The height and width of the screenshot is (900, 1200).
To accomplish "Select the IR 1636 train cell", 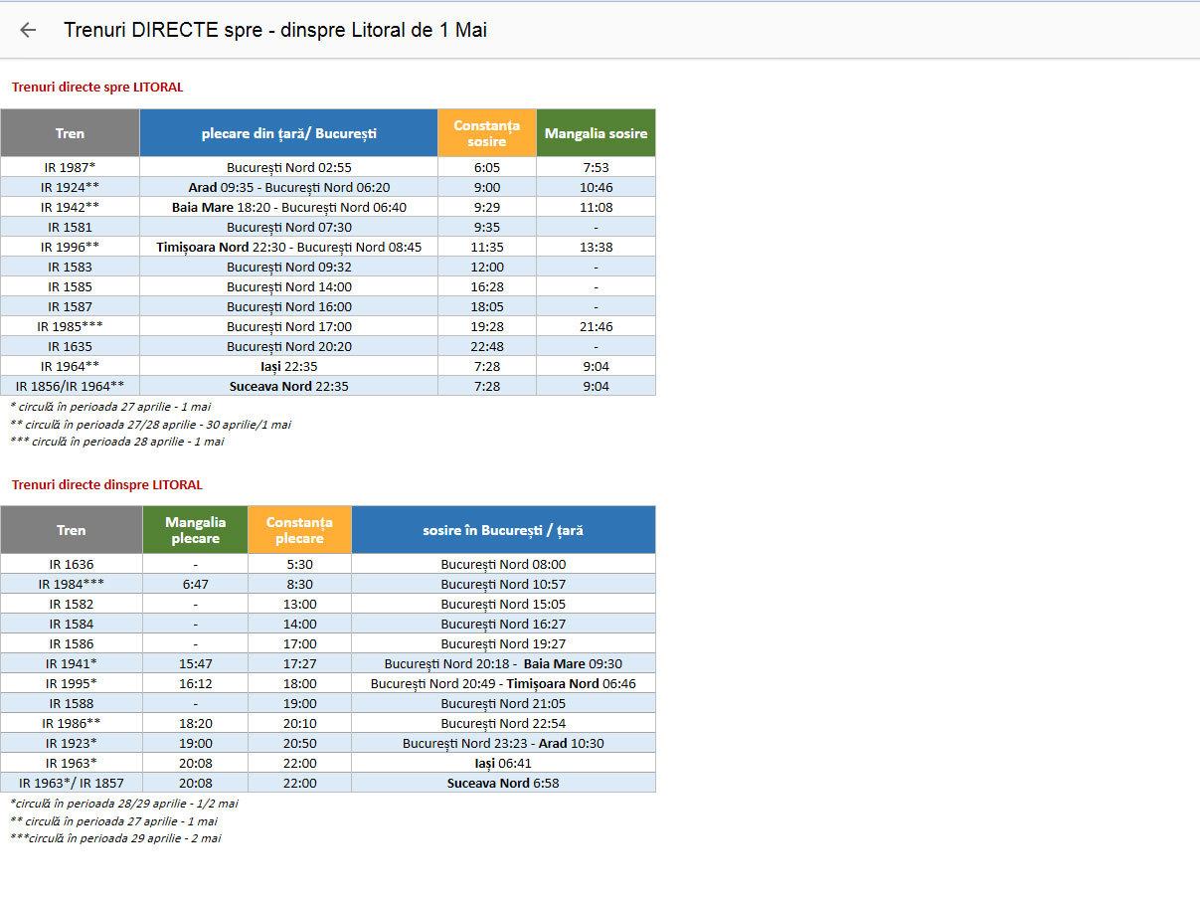I will click(x=72, y=564).
